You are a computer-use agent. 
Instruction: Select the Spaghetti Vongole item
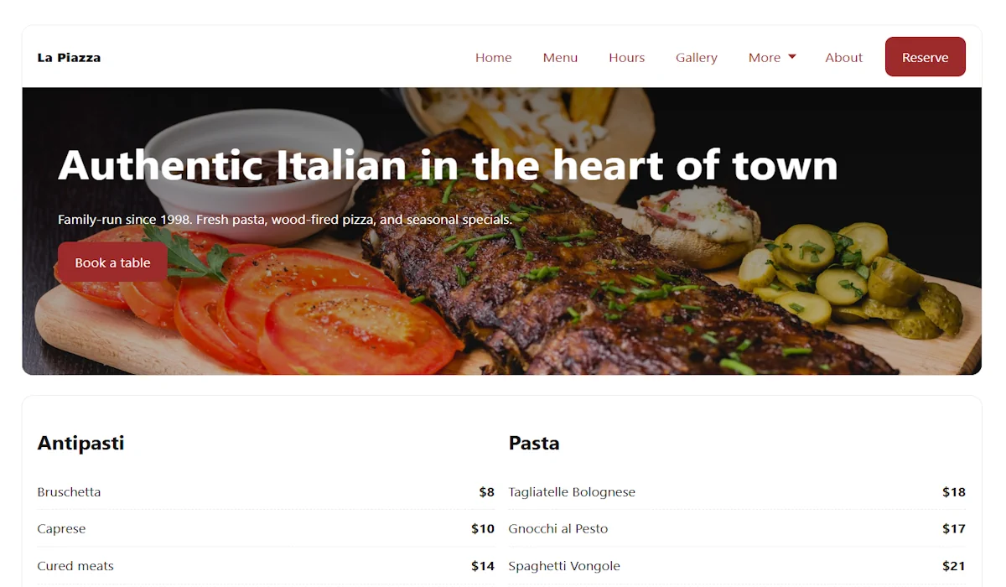pyautogui.click(x=737, y=566)
